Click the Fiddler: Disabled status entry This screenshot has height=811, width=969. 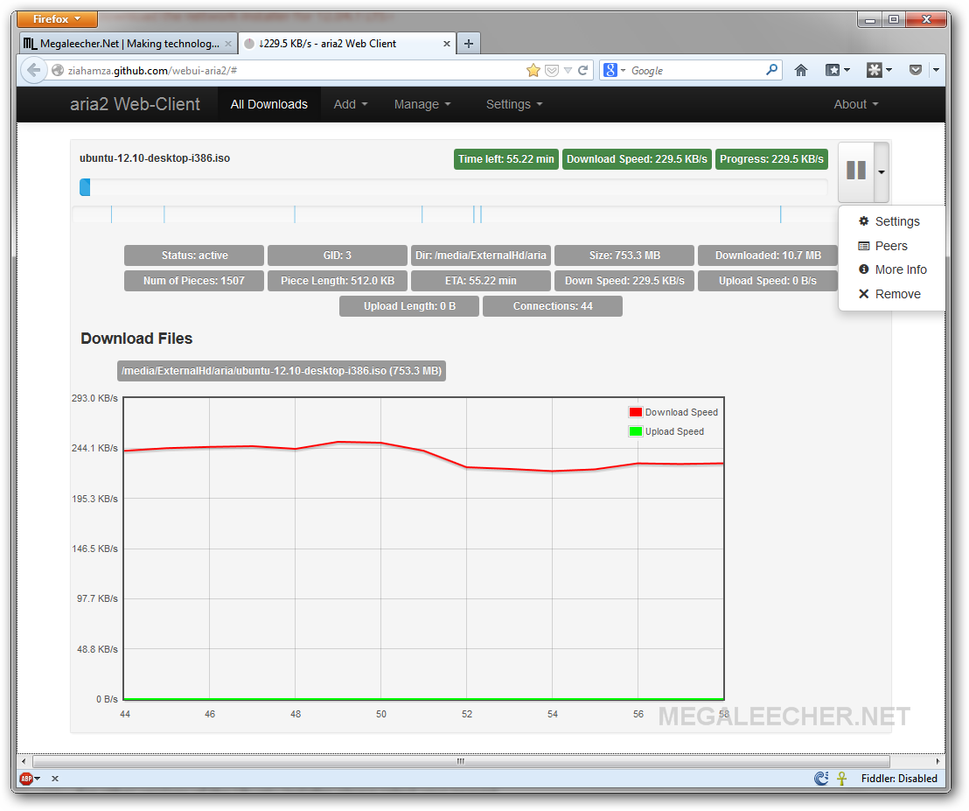click(899, 779)
